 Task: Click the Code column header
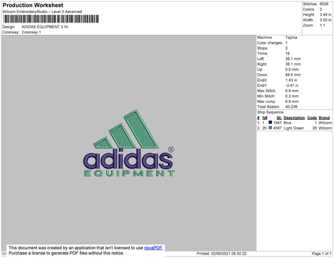click(x=312, y=118)
